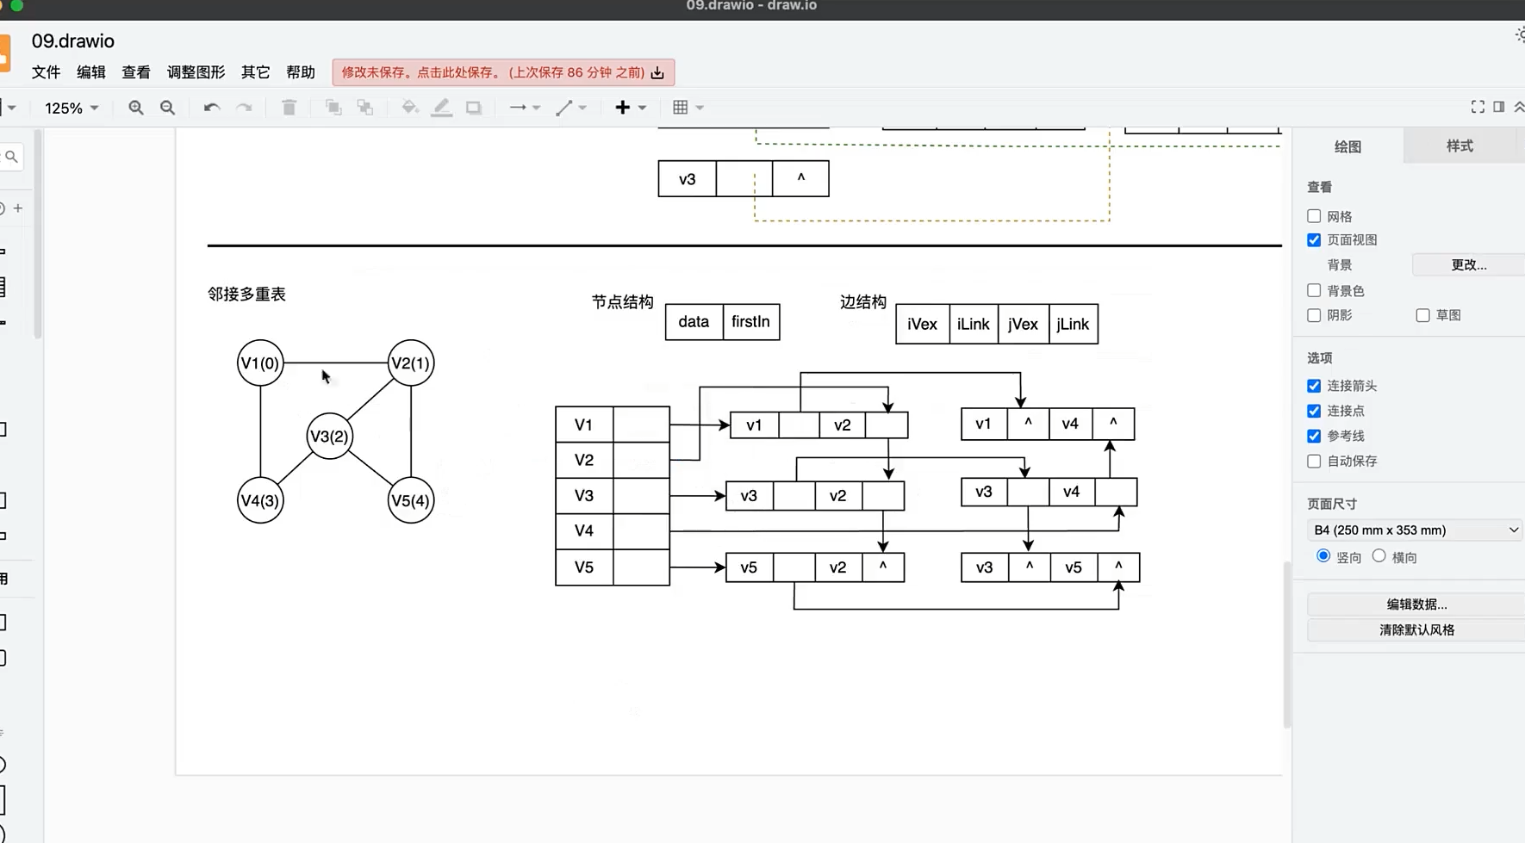Undo the last action
1525x843 pixels.
tap(211, 108)
